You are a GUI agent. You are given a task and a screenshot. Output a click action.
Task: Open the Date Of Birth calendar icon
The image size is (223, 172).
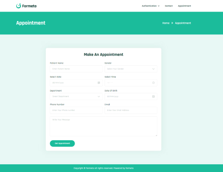coord(154,96)
